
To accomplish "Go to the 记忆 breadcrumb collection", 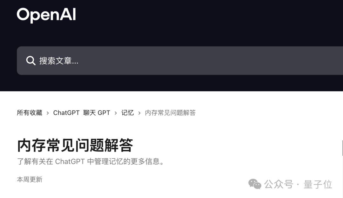I will 128,113.
